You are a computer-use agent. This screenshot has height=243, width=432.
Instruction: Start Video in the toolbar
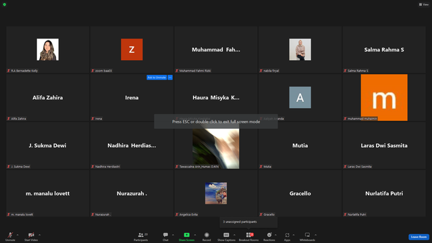click(31, 236)
